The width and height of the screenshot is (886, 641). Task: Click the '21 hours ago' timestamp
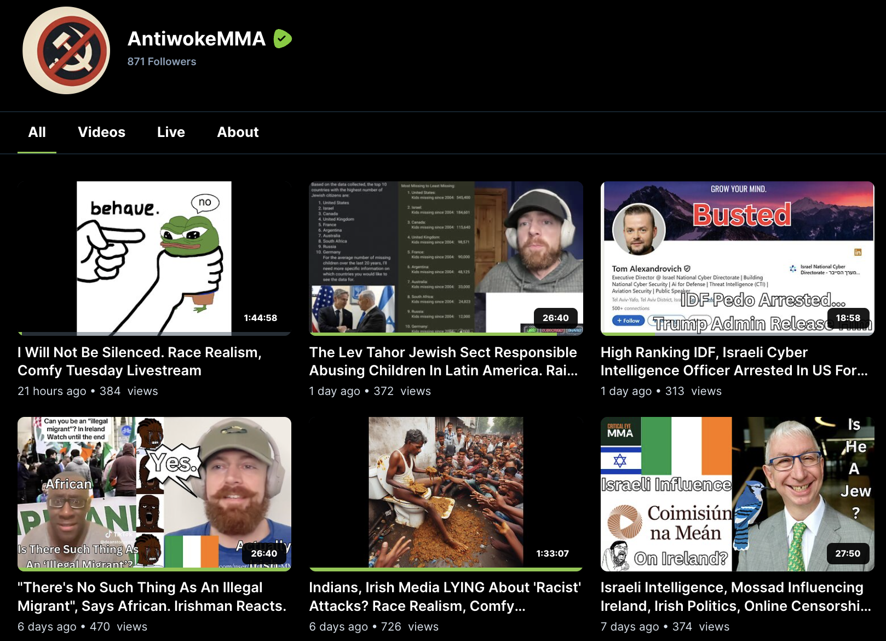pos(52,391)
